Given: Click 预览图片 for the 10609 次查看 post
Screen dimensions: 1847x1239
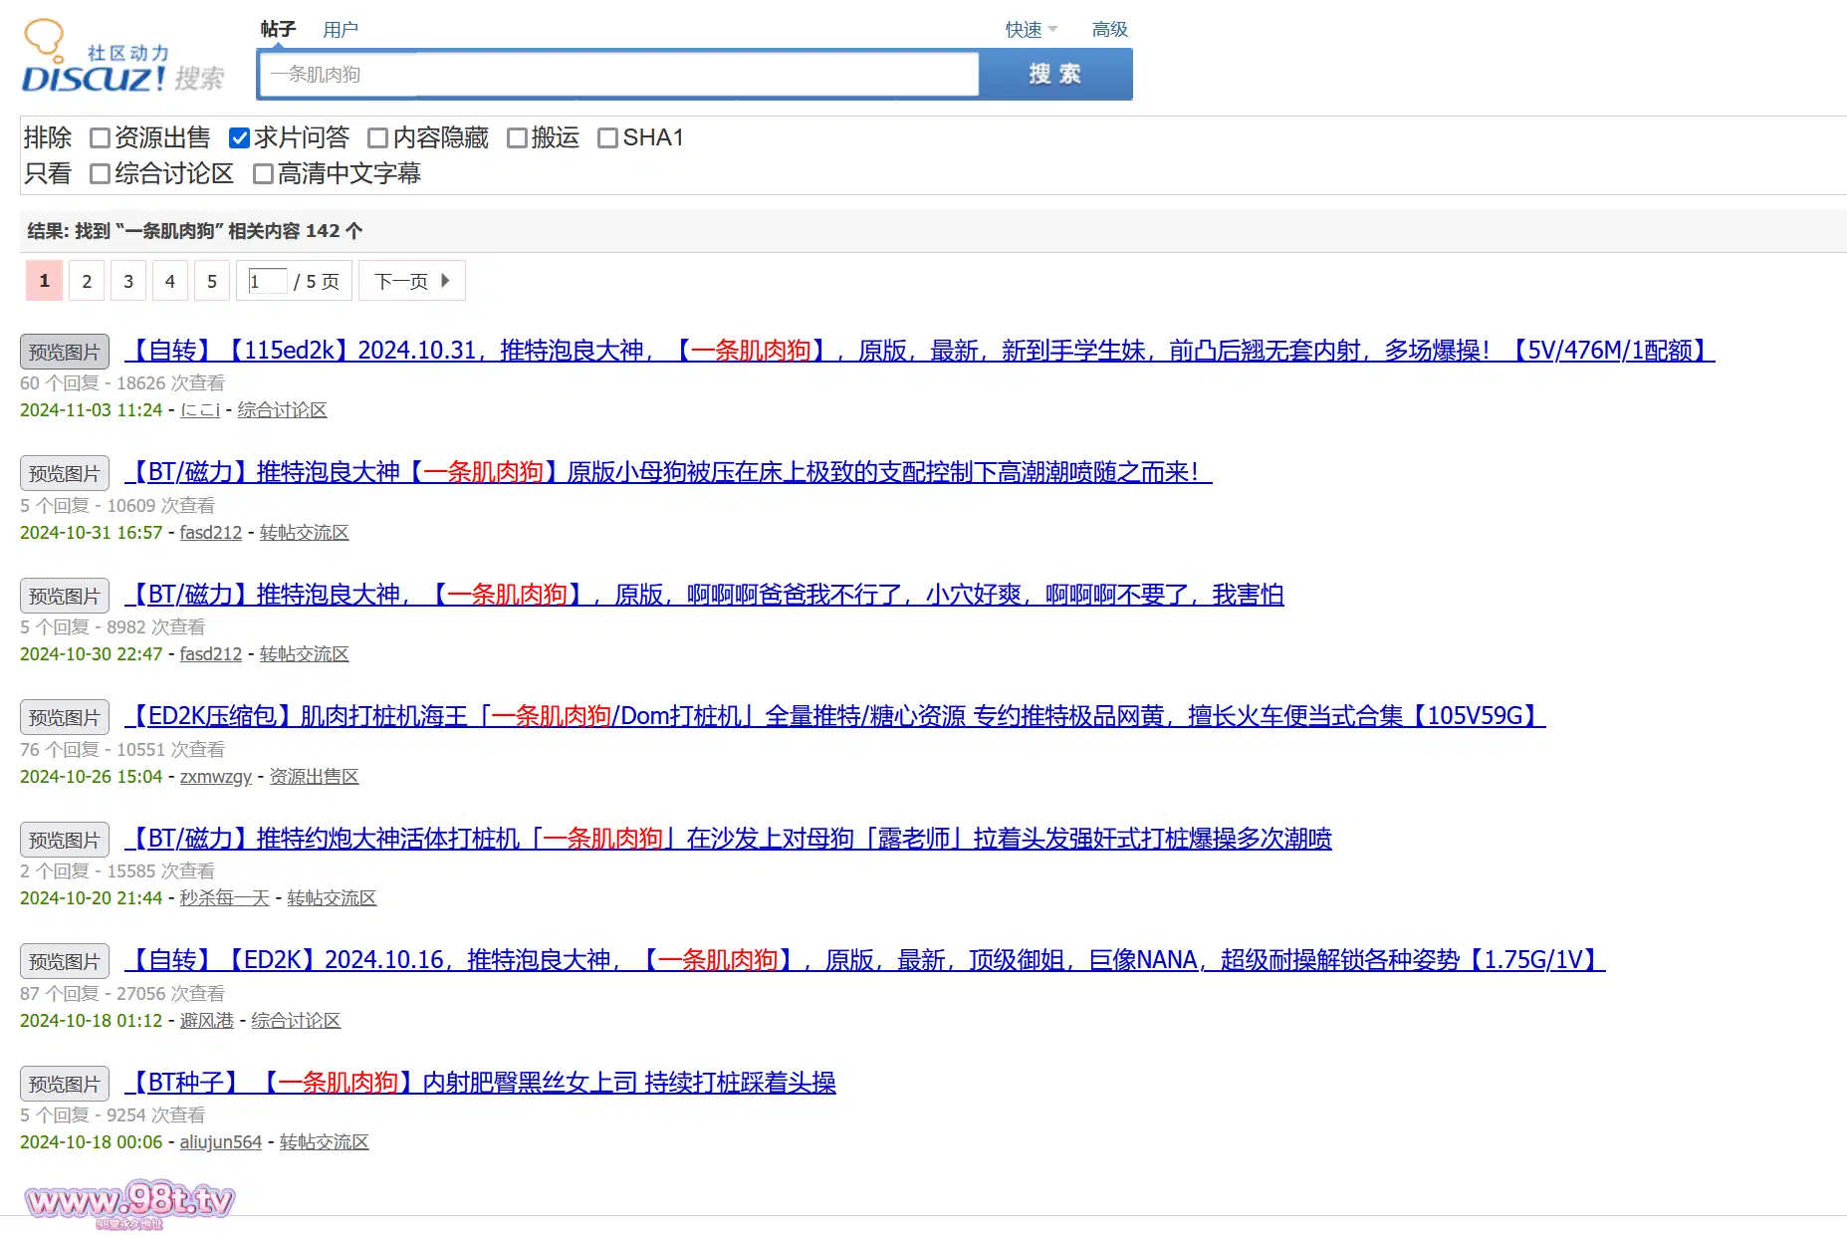Looking at the screenshot, I should tap(65, 473).
